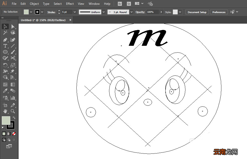Set paint mode to None
The height and width of the screenshot is (159, 247).
coord(14,134)
